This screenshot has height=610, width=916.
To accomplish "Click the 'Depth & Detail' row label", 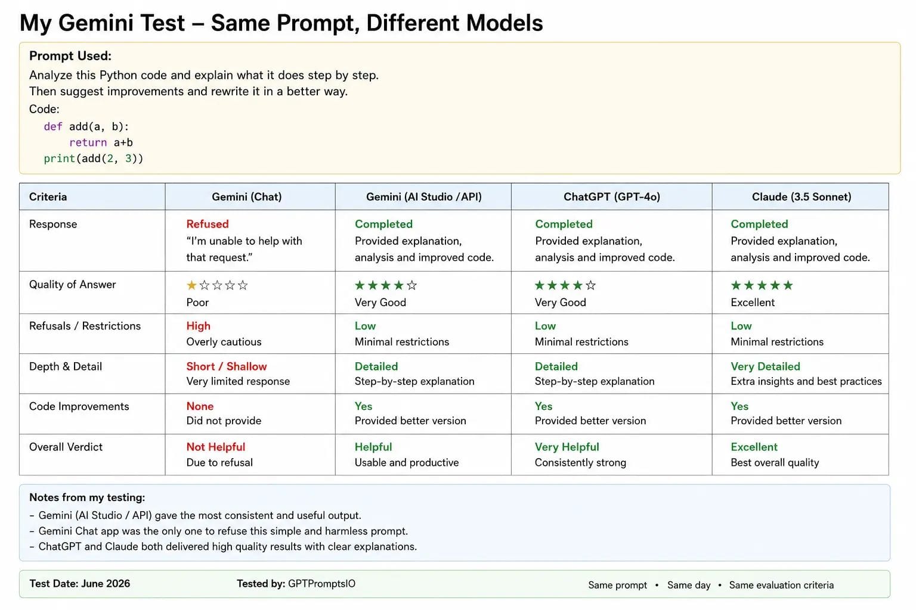I will [x=66, y=366].
